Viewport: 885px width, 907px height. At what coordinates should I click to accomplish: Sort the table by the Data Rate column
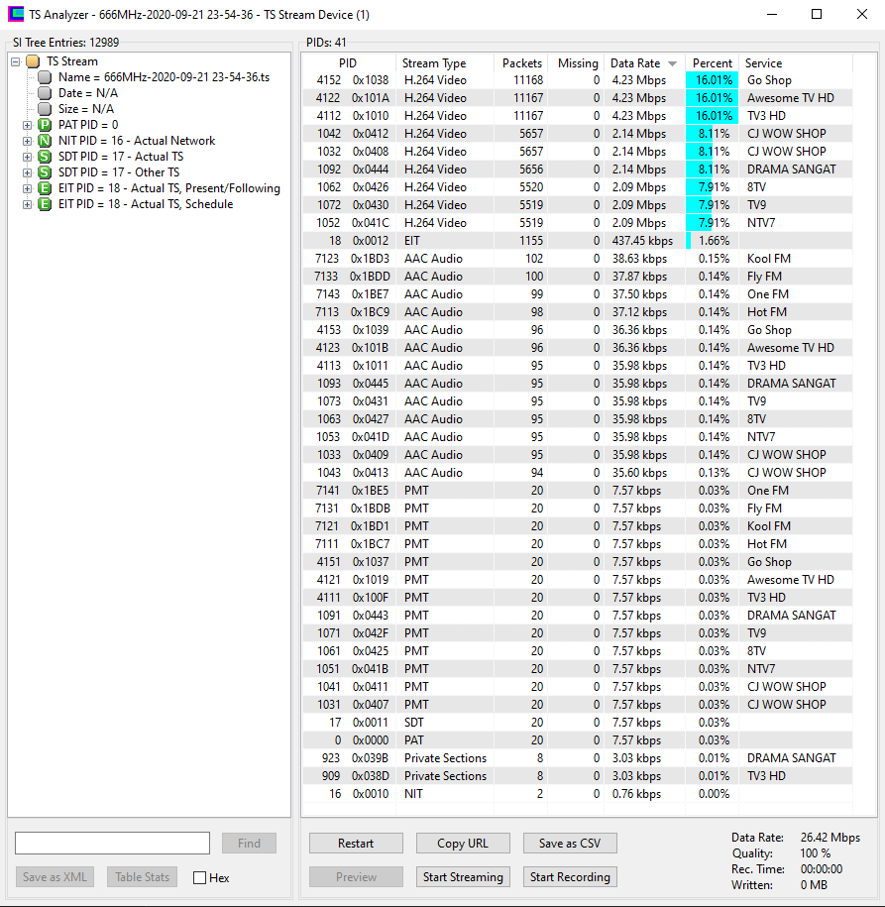pyautogui.click(x=642, y=63)
